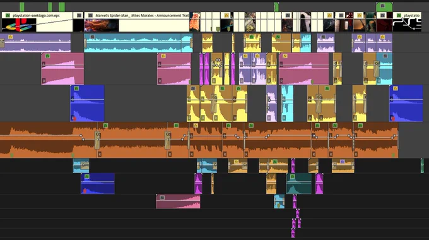The image size is (429, 240).
Task: Click R badge on first pink audio clip
Action: pos(44,81)
